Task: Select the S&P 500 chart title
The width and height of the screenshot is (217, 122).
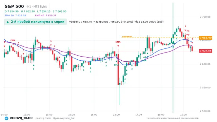Action: [14, 6]
